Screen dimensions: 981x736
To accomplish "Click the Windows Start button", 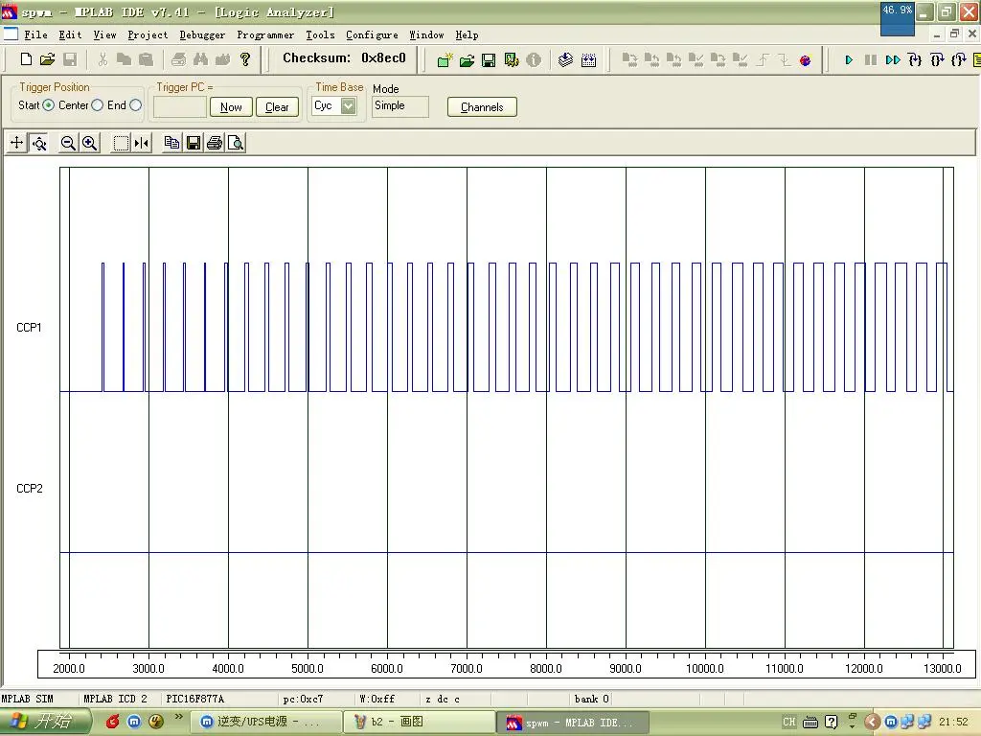I will coord(45,722).
